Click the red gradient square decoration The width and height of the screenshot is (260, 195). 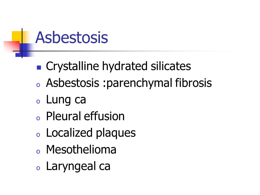click(12, 46)
